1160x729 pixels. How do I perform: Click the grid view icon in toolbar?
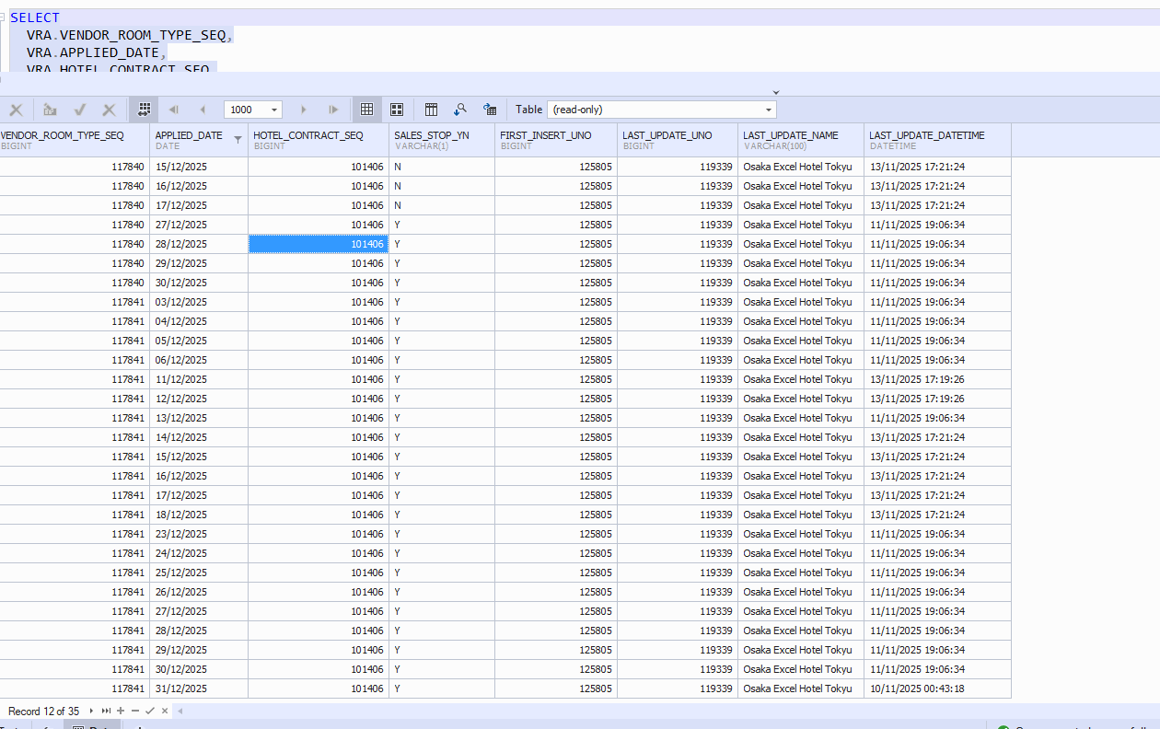pos(366,110)
